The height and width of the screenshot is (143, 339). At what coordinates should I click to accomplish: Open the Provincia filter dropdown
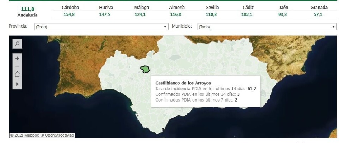click(101, 27)
